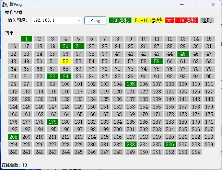
Task: Click gray host cell 247
Action: (105, 152)
